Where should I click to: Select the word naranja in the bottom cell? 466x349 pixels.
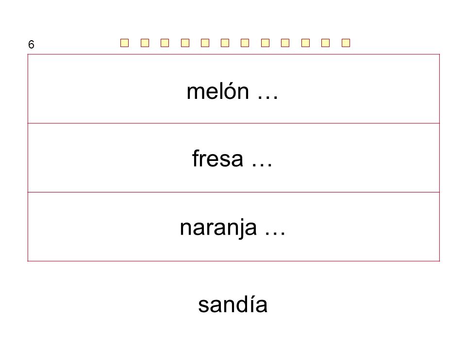(x=218, y=228)
